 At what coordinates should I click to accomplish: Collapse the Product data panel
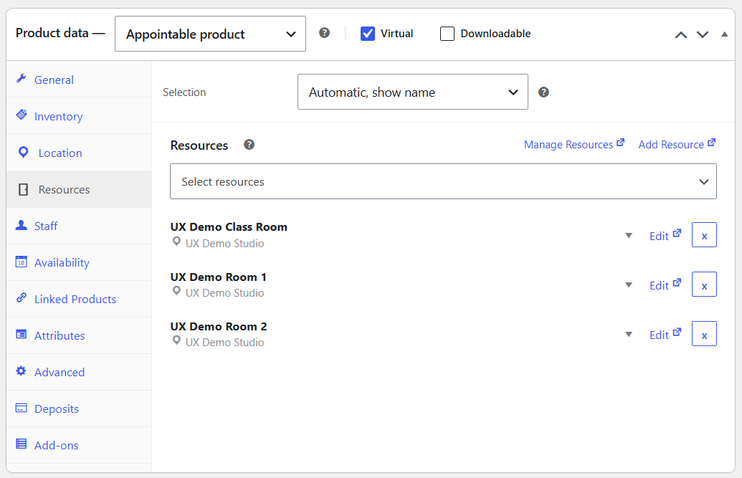click(x=724, y=34)
